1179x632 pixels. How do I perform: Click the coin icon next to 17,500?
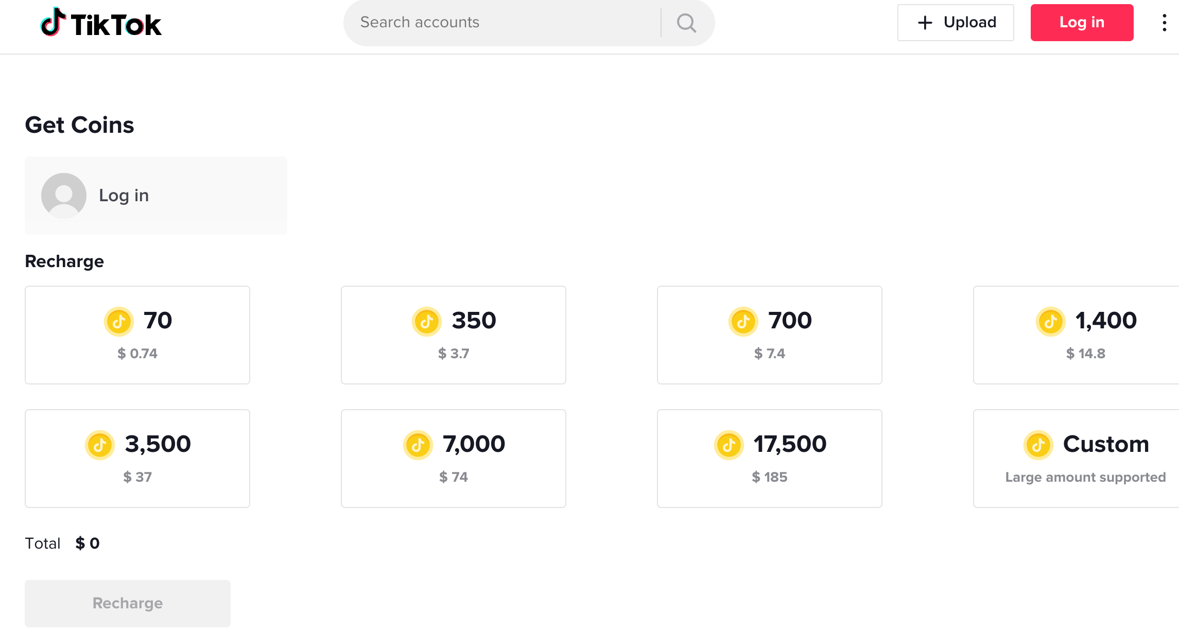click(x=730, y=445)
